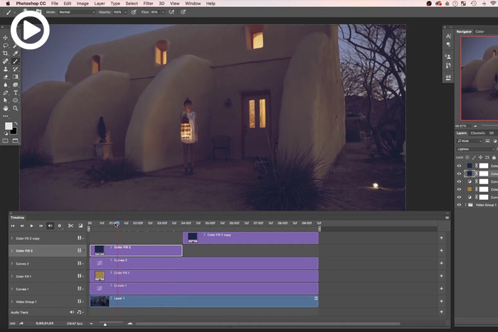Image resolution: width=498 pixels, height=332 pixels.
Task: Pick the Zoom tool magnifier
Action: coord(16,108)
